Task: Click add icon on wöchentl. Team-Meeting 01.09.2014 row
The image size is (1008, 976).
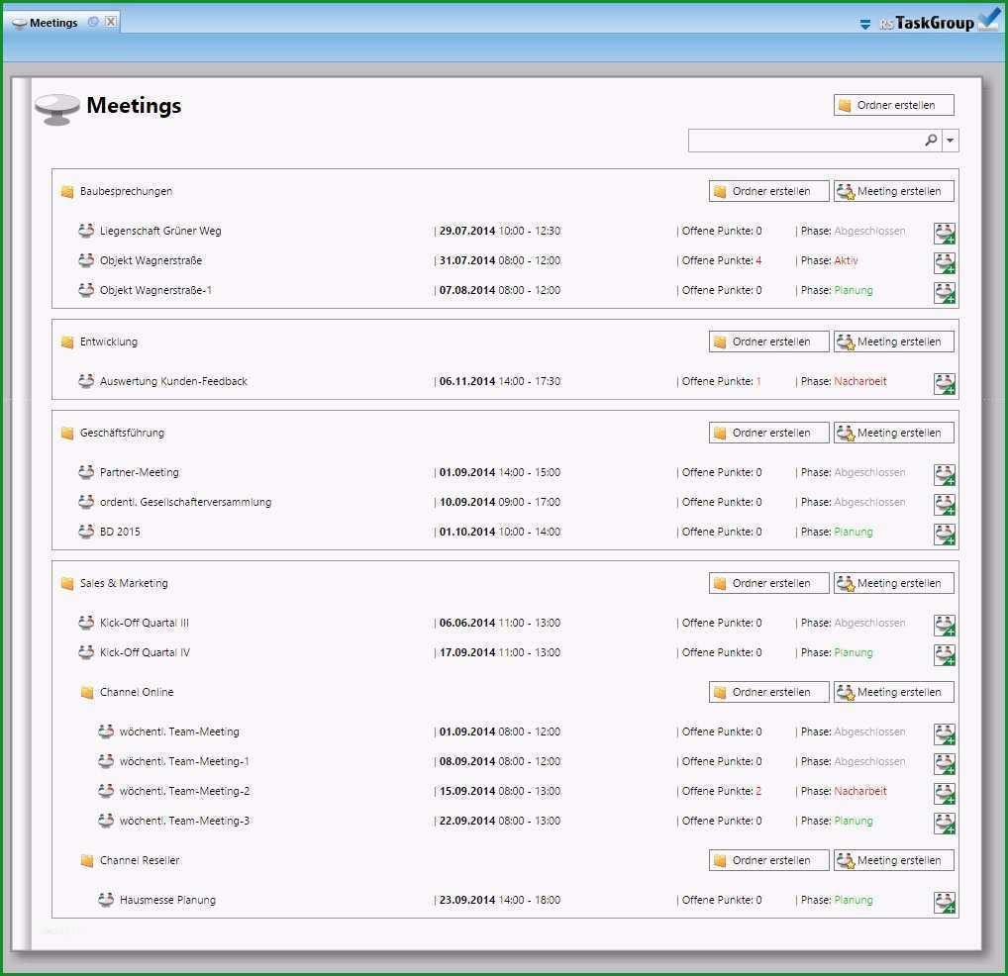Action: tap(945, 733)
